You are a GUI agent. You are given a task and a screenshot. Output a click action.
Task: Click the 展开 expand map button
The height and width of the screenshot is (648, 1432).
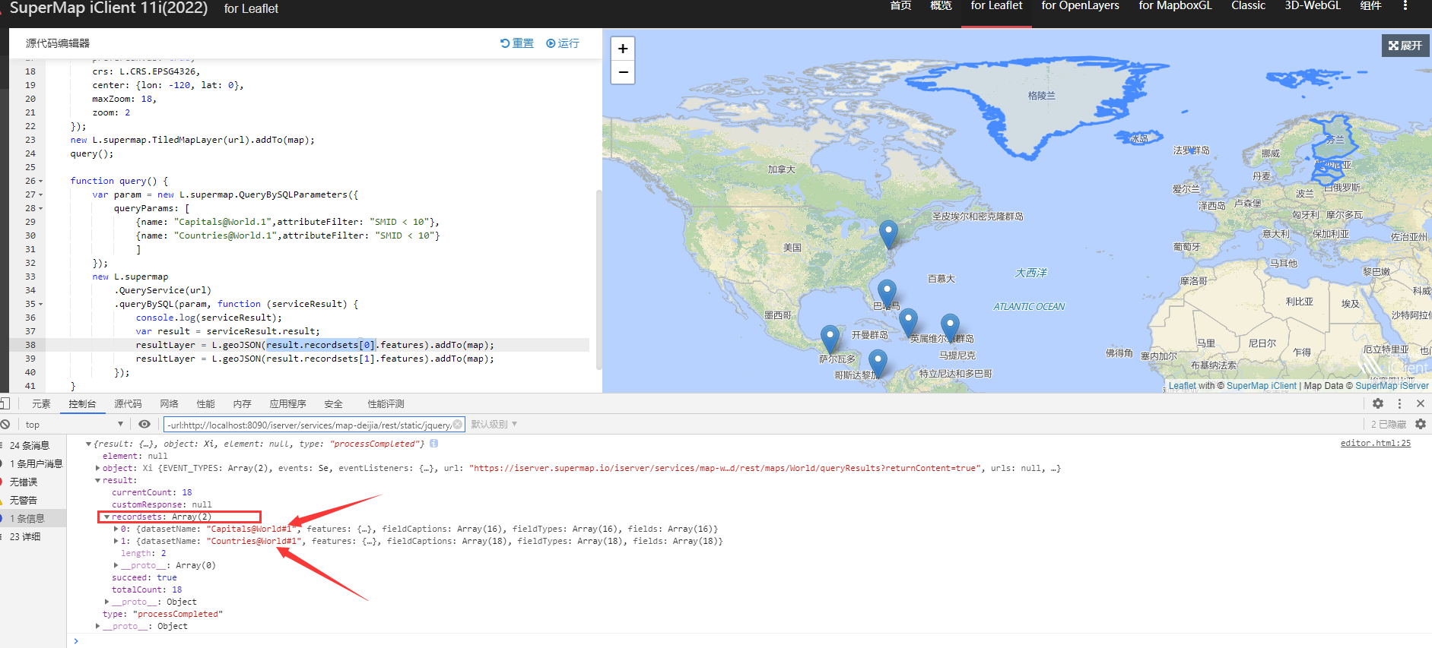[x=1405, y=46]
